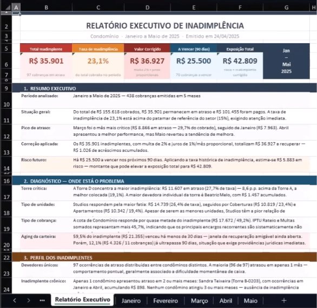Screen dimensions: 317x308
Task: Click the 'R$ 35.901' value cell
Action: 46,61
